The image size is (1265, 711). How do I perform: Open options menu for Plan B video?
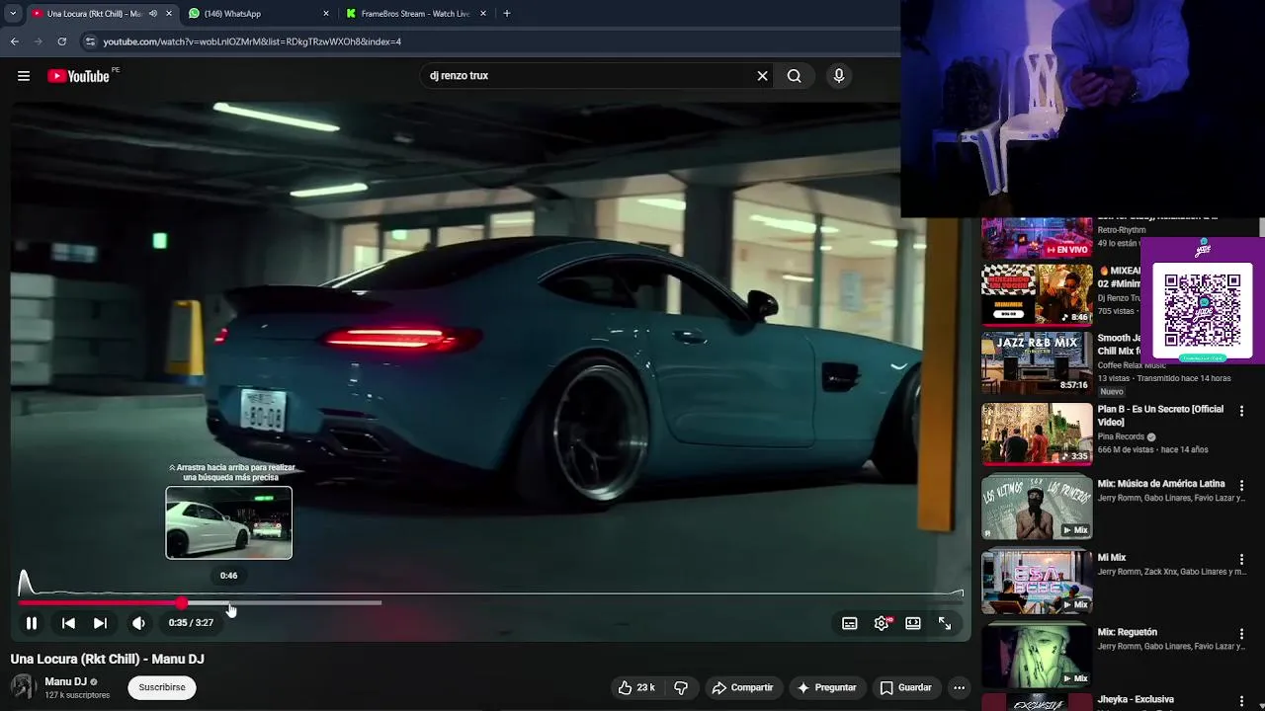coord(1242,411)
